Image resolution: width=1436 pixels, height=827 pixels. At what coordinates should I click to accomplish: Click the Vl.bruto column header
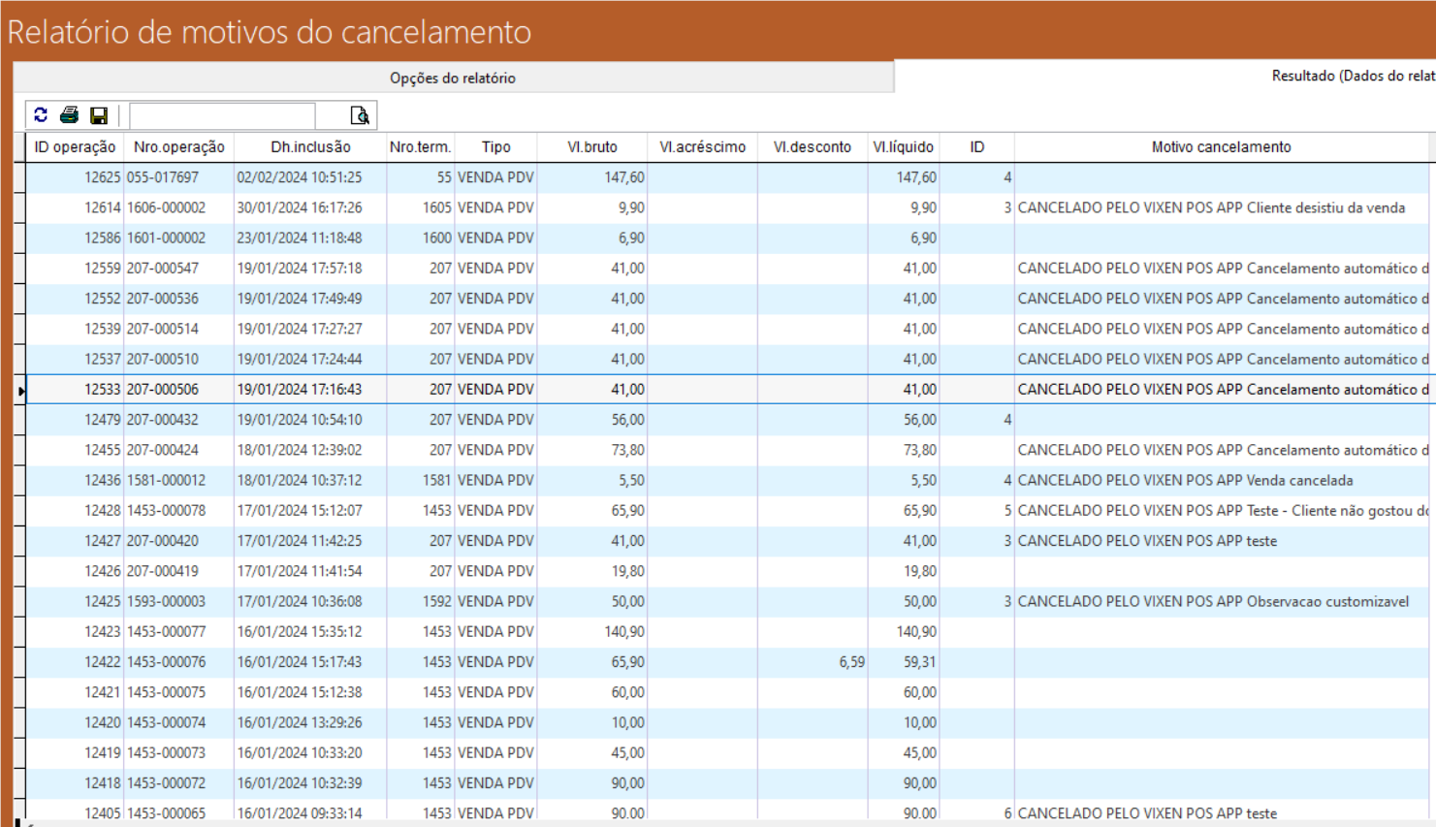click(591, 147)
